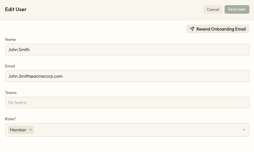The height and width of the screenshot is (152, 254).
Task: Focus the Name input field
Action: (x=127, y=49)
